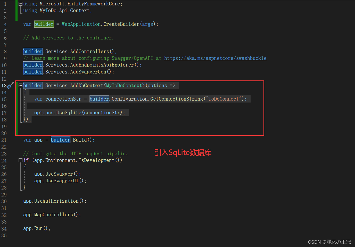Click 'WebApplication' class name

click(81, 24)
